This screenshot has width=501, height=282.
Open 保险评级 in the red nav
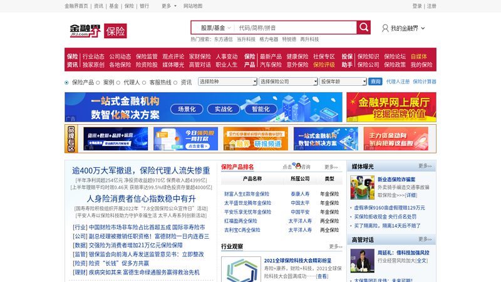[x=324, y=65]
